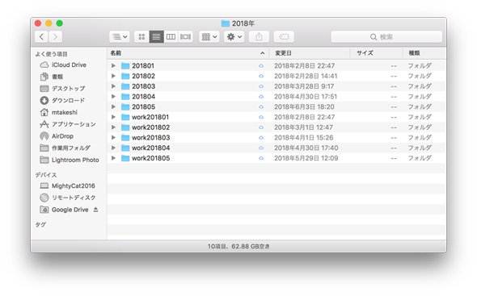Select the 201803 folder name
This screenshot has height=296, width=477.
coord(143,86)
